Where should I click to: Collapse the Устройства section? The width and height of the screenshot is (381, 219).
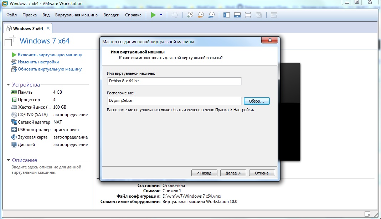coord(8,84)
